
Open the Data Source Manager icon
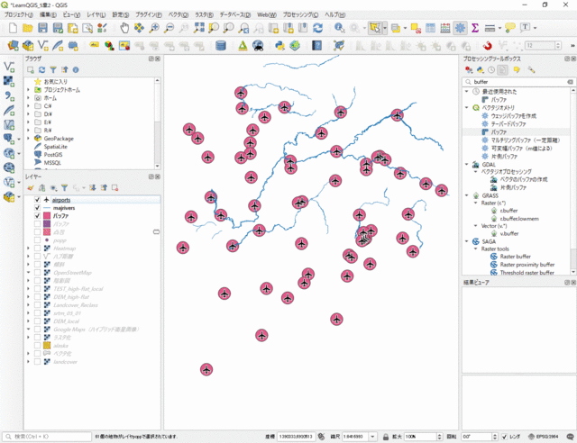point(13,46)
